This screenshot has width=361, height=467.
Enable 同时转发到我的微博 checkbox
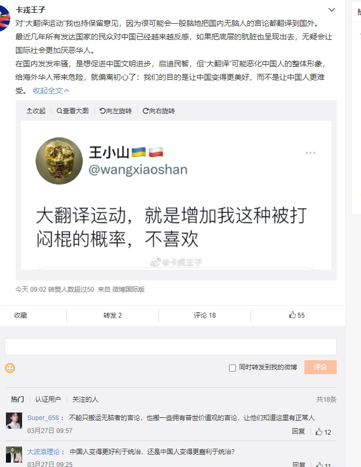coord(232,368)
